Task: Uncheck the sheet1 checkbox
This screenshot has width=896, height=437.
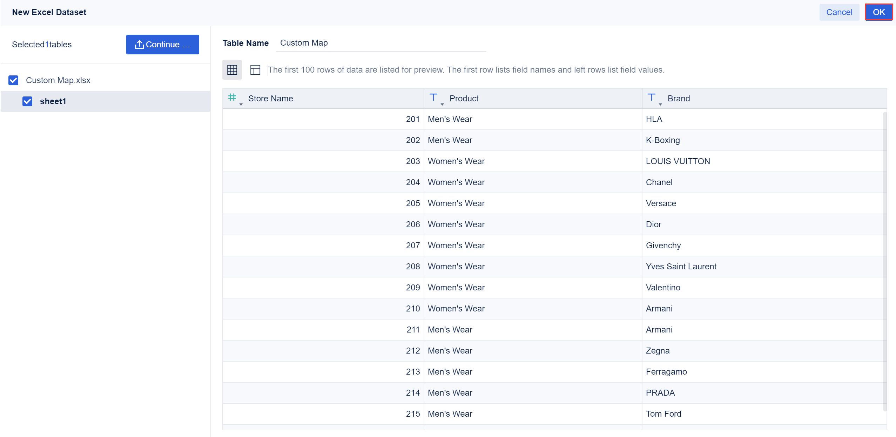Action: pyautogui.click(x=27, y=101)
